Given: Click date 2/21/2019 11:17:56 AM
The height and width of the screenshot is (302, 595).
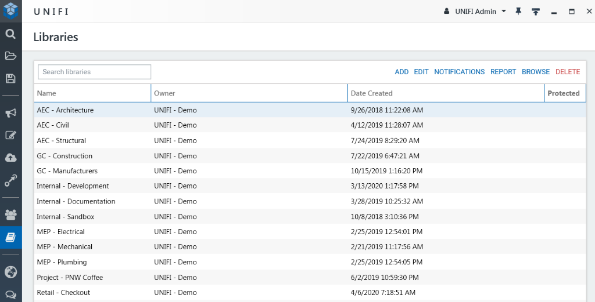Looking at the screenshot, I should click(386, 247).
